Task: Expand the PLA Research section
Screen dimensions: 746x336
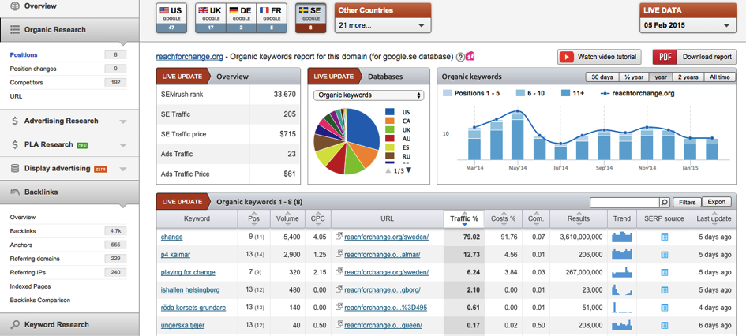Action: click(x=123, y=145)
